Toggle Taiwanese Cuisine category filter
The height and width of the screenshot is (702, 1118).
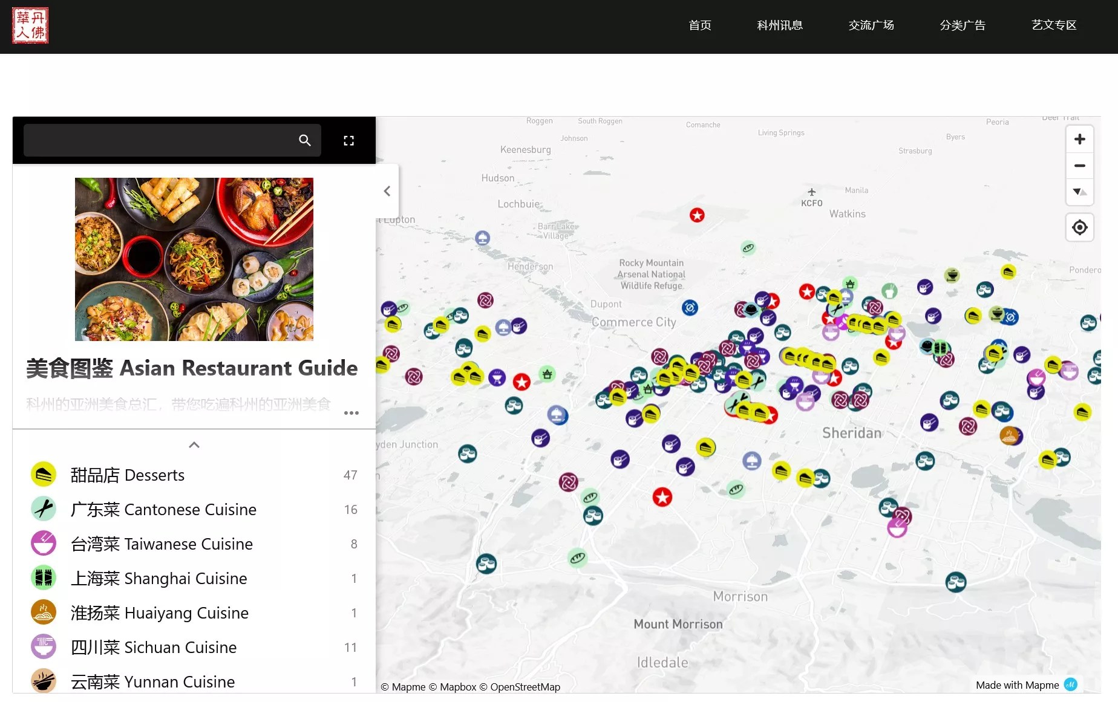(162, 544)
